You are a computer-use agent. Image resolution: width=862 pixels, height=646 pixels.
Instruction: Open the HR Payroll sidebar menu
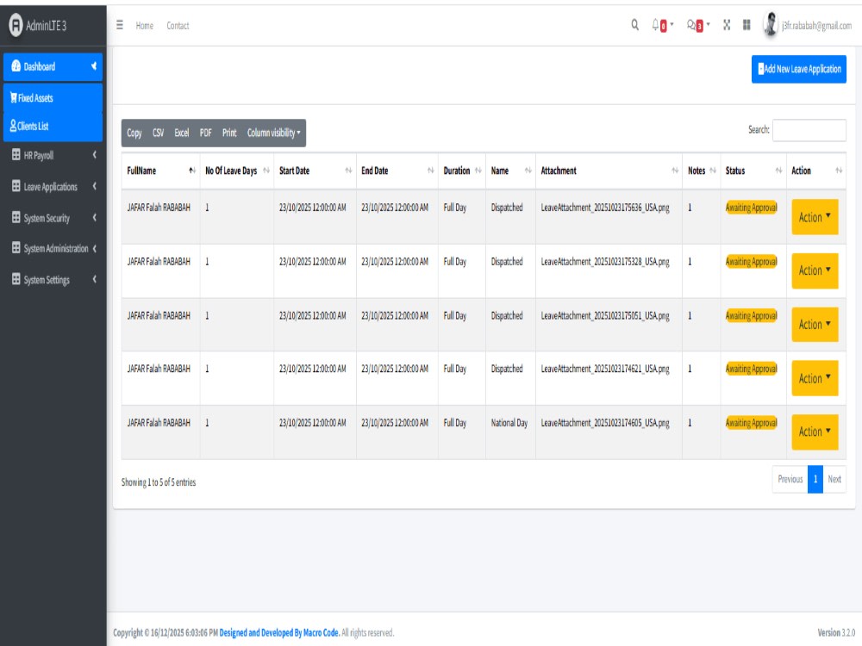click(53, 155)
